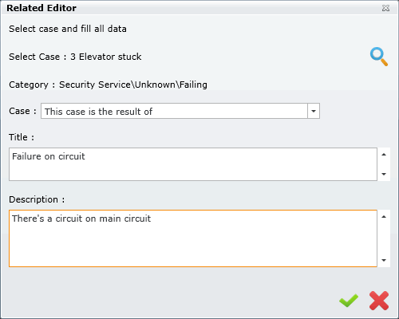
Task: Click Description box scroll down arrow
Action: click(x=384, y=260)
